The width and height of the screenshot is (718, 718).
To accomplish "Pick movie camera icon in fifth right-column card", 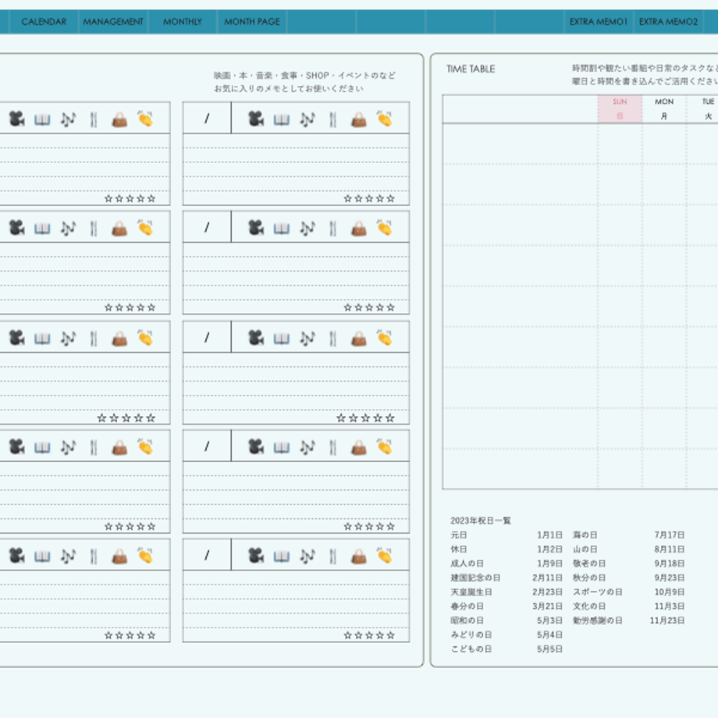I will click(256, 556).
